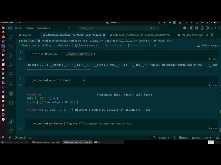Viewport: 221px width, 165px height.
Task: Open the Extensions view
Action: coord(11,74)
